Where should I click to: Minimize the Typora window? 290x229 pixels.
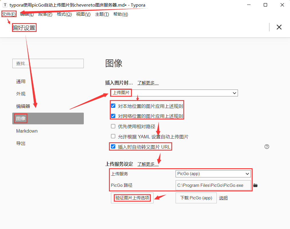(249, 5)
